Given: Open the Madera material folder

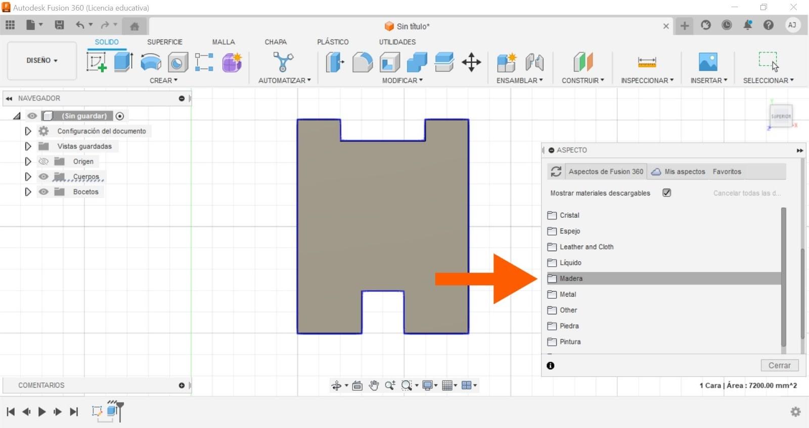Looking at the screenshot, I should pyautogui.click(x=664, y=278).
